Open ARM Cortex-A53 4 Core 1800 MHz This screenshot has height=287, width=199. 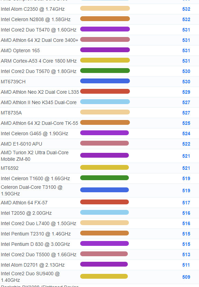point(39,61)
